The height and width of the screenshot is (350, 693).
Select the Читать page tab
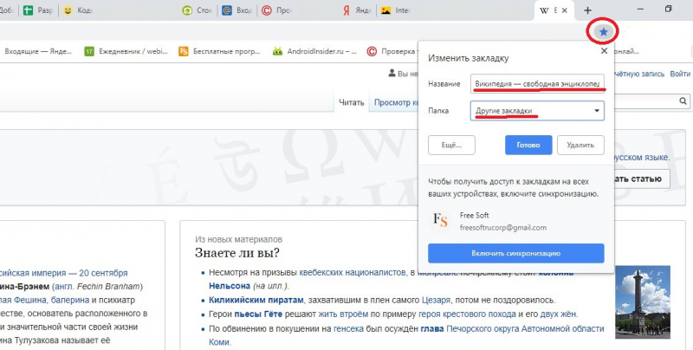click(352, 102)
